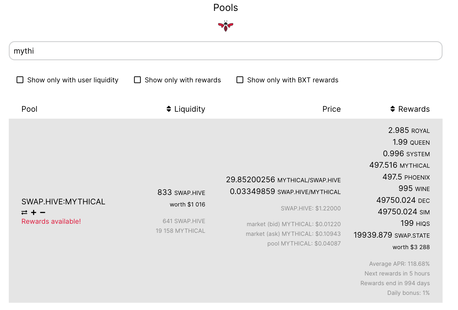Click the 833 SWAP.HIVE liquidity value
This screenshot has height=310, width=458.
[x=181, y=193]
